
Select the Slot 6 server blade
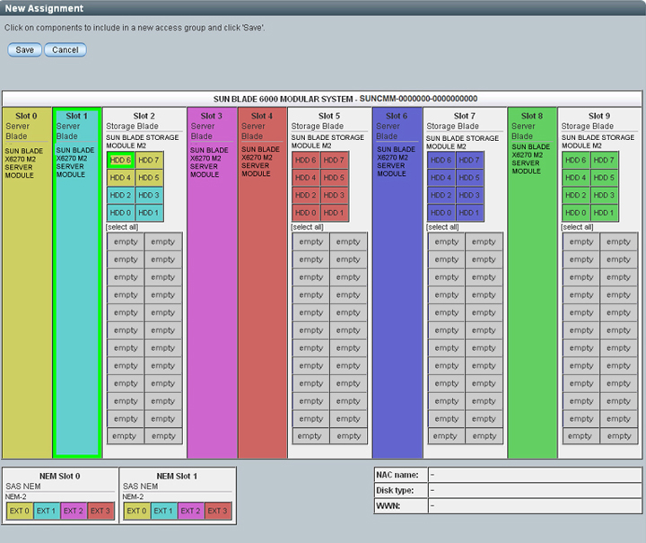point(397,283)
